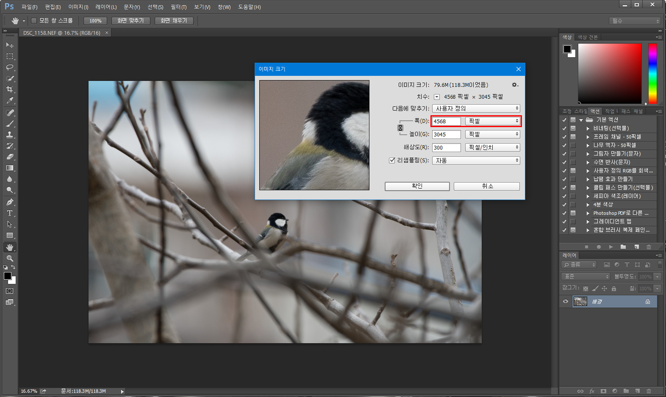Click the 취소 button in Image Size dialog
The width and height of the screenshot is (666, 397).
pyautogui.click(x=487, y=186)
